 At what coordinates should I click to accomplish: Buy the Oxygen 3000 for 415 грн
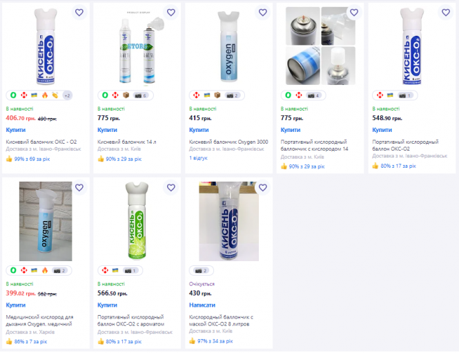point(199,129)
